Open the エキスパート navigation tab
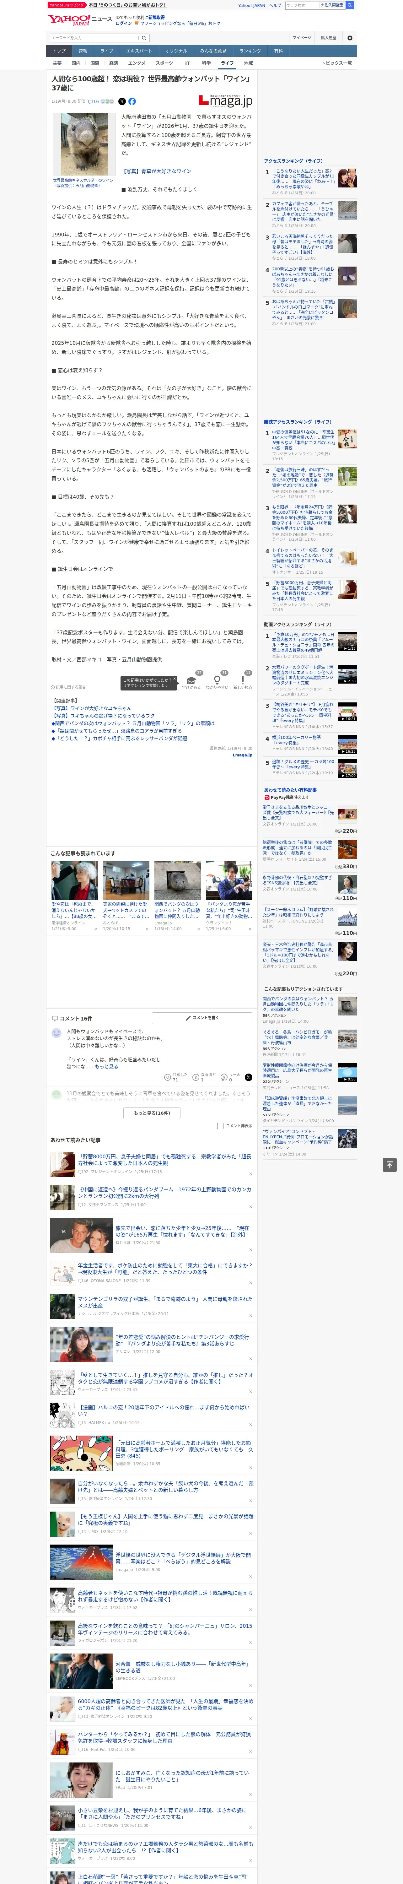Screen dimensions: 403x1884 click(x=139, y=51)
